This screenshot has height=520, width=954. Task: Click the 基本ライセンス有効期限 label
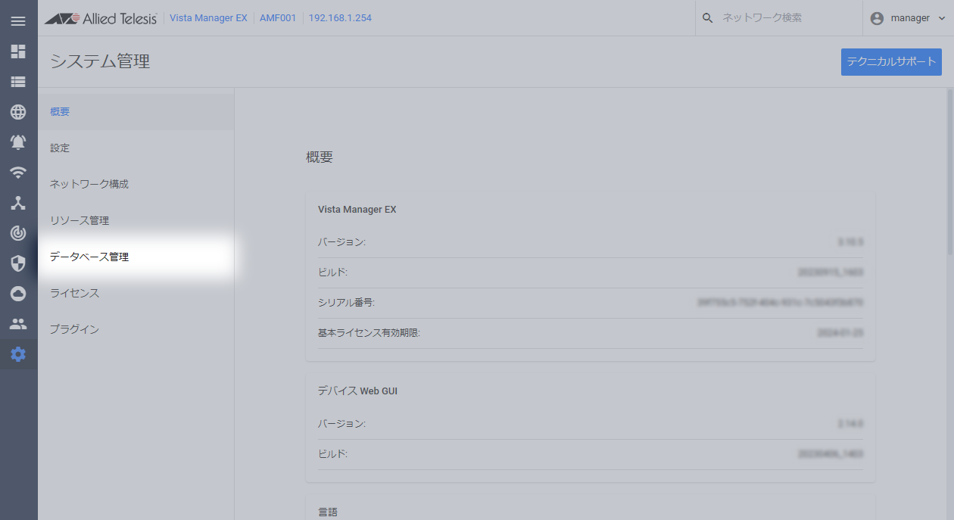[x=369, y=333]
